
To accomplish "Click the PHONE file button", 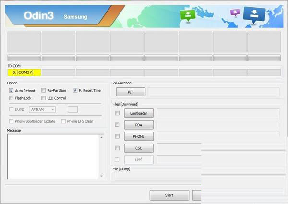I will (x=139, y=136).
